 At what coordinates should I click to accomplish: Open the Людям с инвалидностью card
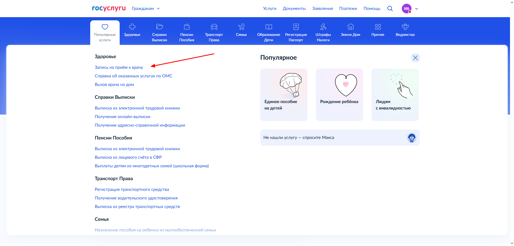coord(395,95)
